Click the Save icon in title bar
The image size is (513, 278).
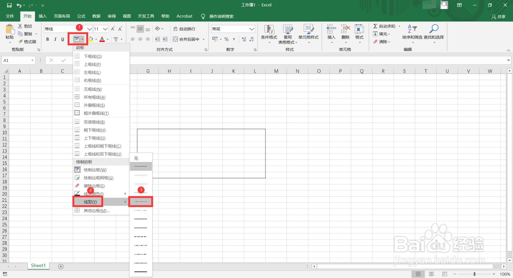9,5
